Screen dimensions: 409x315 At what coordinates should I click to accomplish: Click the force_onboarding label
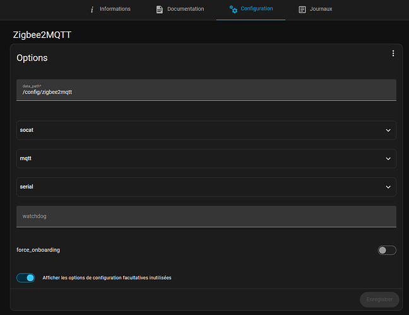[x=38, y=250]
